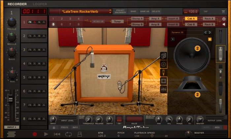Select chain preset slot 5
The width and height of the screenshot is (231, 139).
(53, 25)
